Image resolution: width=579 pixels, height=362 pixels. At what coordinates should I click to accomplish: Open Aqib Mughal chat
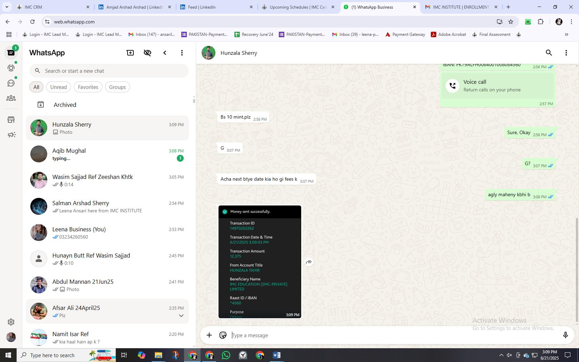(x=107, y=154)
